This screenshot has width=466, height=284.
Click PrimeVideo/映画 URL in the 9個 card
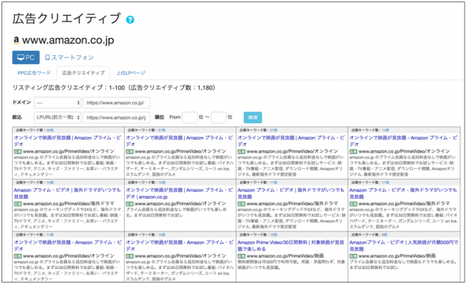coord(397,256)
